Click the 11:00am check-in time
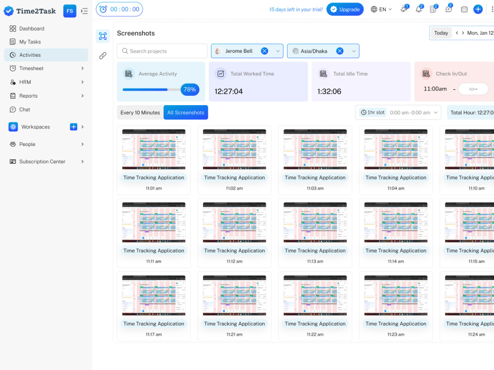This screenshot has width=494, height=370. (435, 89)
